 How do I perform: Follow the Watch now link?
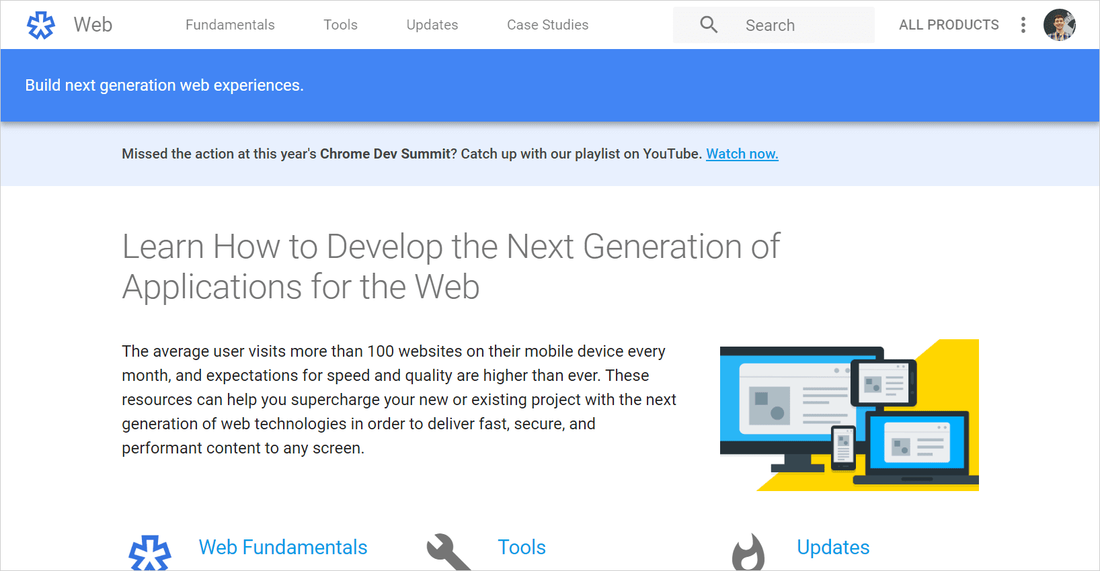[x=742, y=154]
